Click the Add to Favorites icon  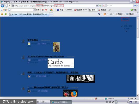(x=6, y=14)
